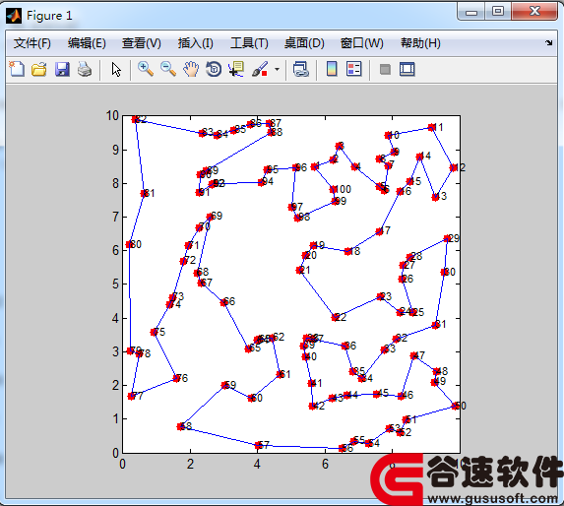Click data point labeled 94

(262, 182)
